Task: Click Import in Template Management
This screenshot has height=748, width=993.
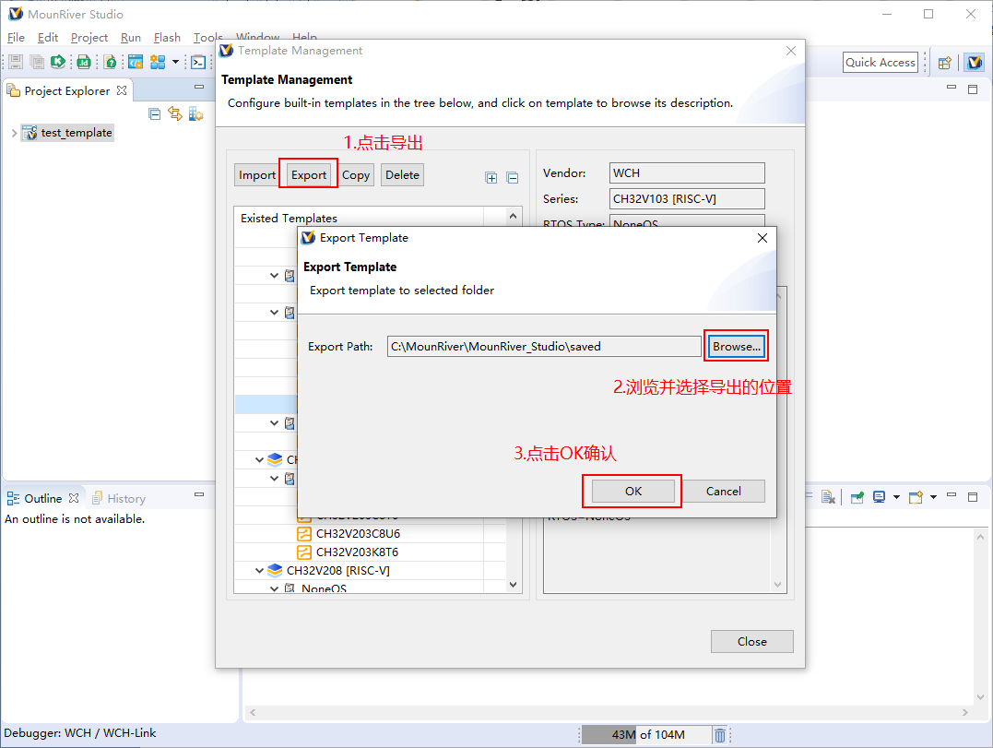Action: click(256, 175)
